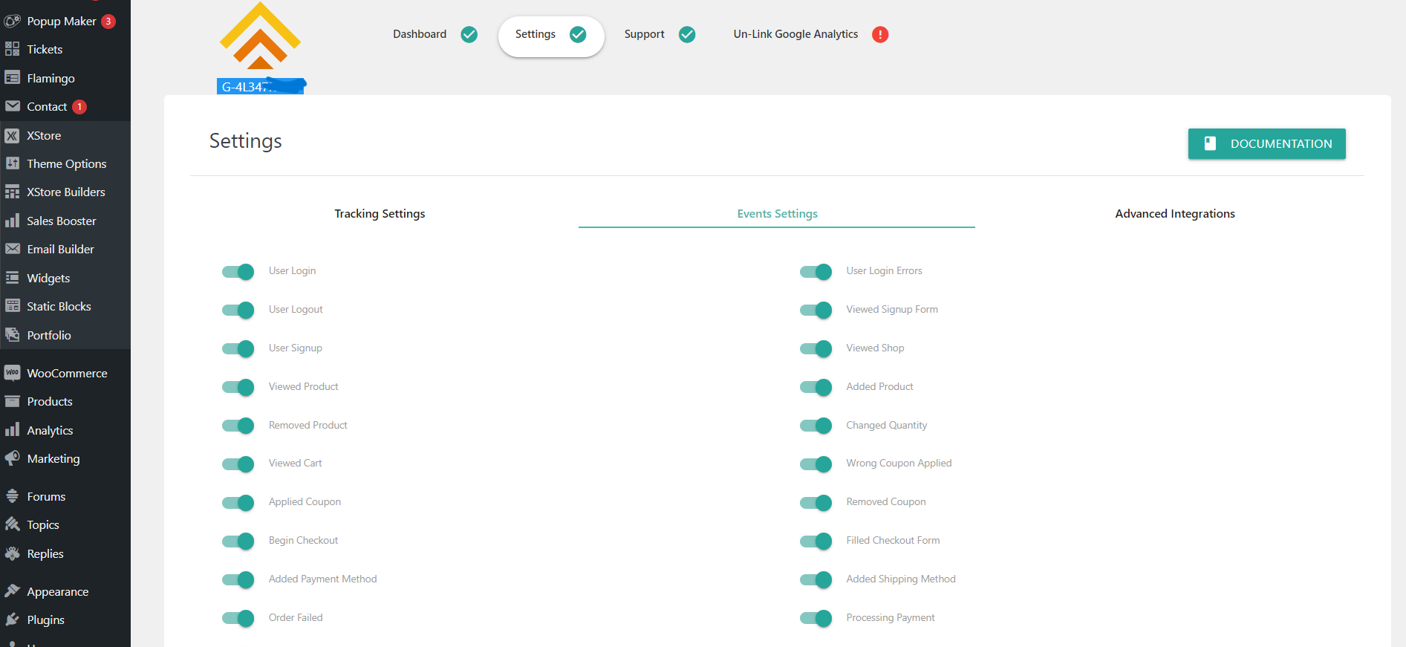Viewport: 1406px width, 647px height.
Task: Click the red alert icon beside Un-Link
Action: [880, 34]
